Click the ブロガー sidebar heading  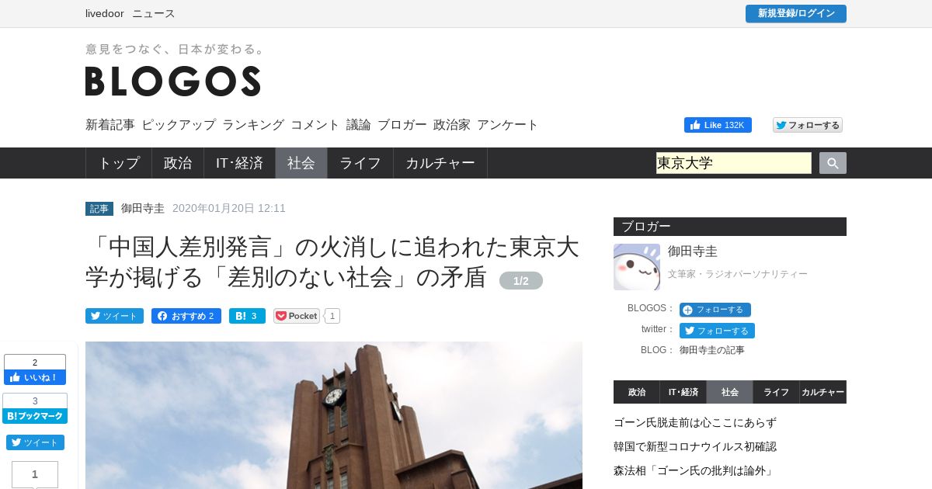[x=730, y=227]
